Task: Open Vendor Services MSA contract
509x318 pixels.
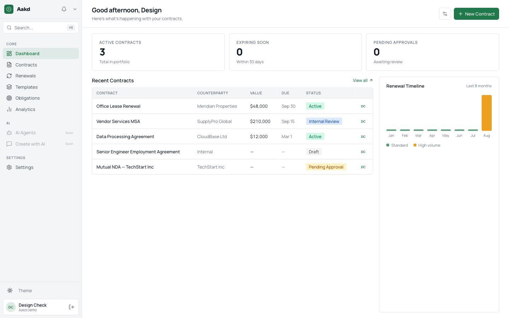Action: (118, 122)
